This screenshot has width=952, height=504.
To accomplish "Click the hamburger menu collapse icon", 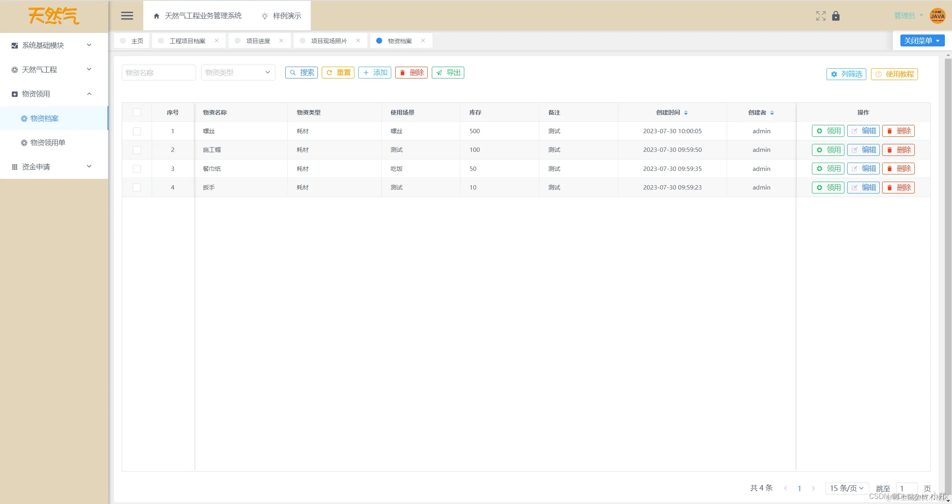I will click(127, 16).
